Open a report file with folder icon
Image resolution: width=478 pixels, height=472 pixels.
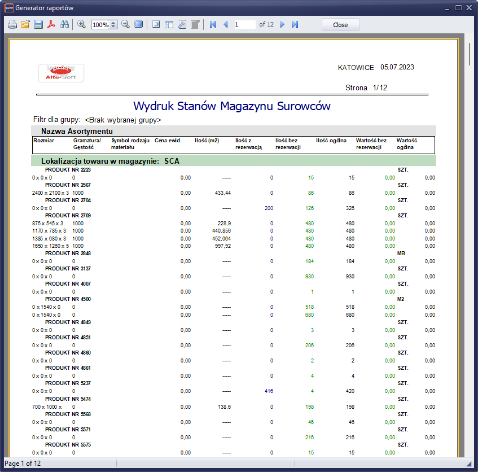pyautogui.click(x=25, y=25)
